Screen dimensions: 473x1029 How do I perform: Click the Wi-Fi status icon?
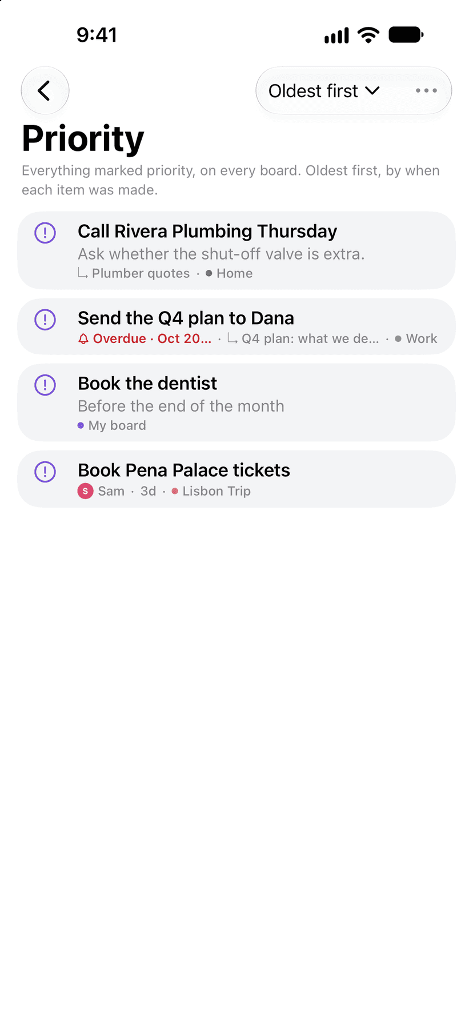click(368, 35)
